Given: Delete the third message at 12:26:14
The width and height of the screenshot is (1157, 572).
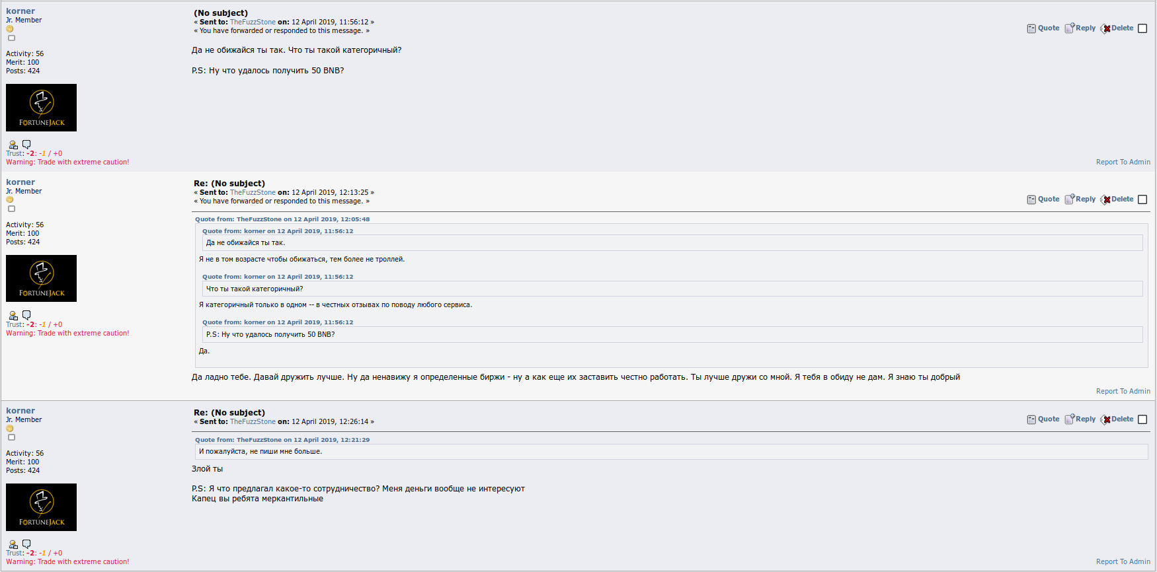Looking at the screenshot, I should coord(1117,419).
